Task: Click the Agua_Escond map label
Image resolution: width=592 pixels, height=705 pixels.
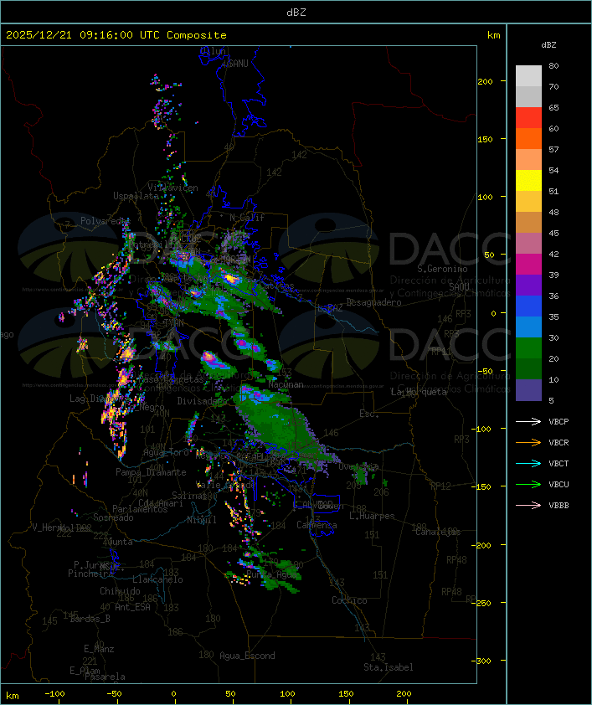Action: tap(247, 656)
